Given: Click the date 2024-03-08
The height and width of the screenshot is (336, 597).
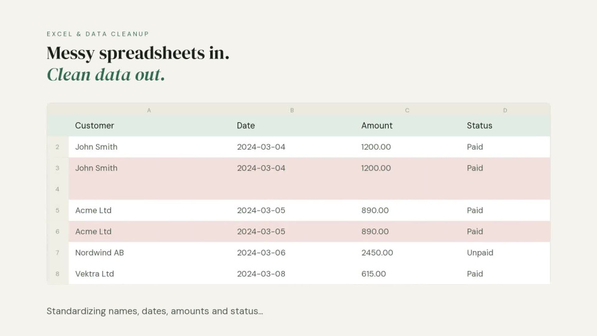Looking at the screenshot, I should (x=261, y=273).
